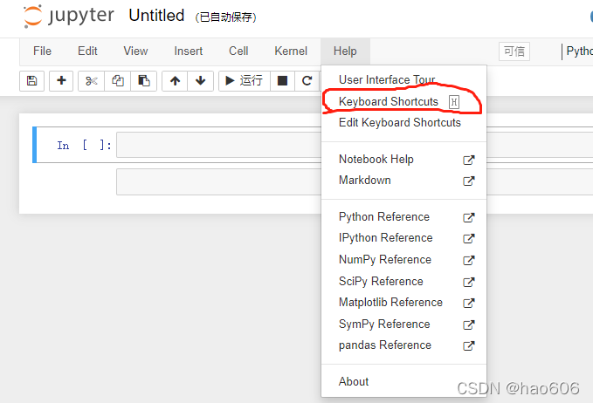Rename the notebook title Untitled
This screenshot has width=593, height=403.
[156, 16]
